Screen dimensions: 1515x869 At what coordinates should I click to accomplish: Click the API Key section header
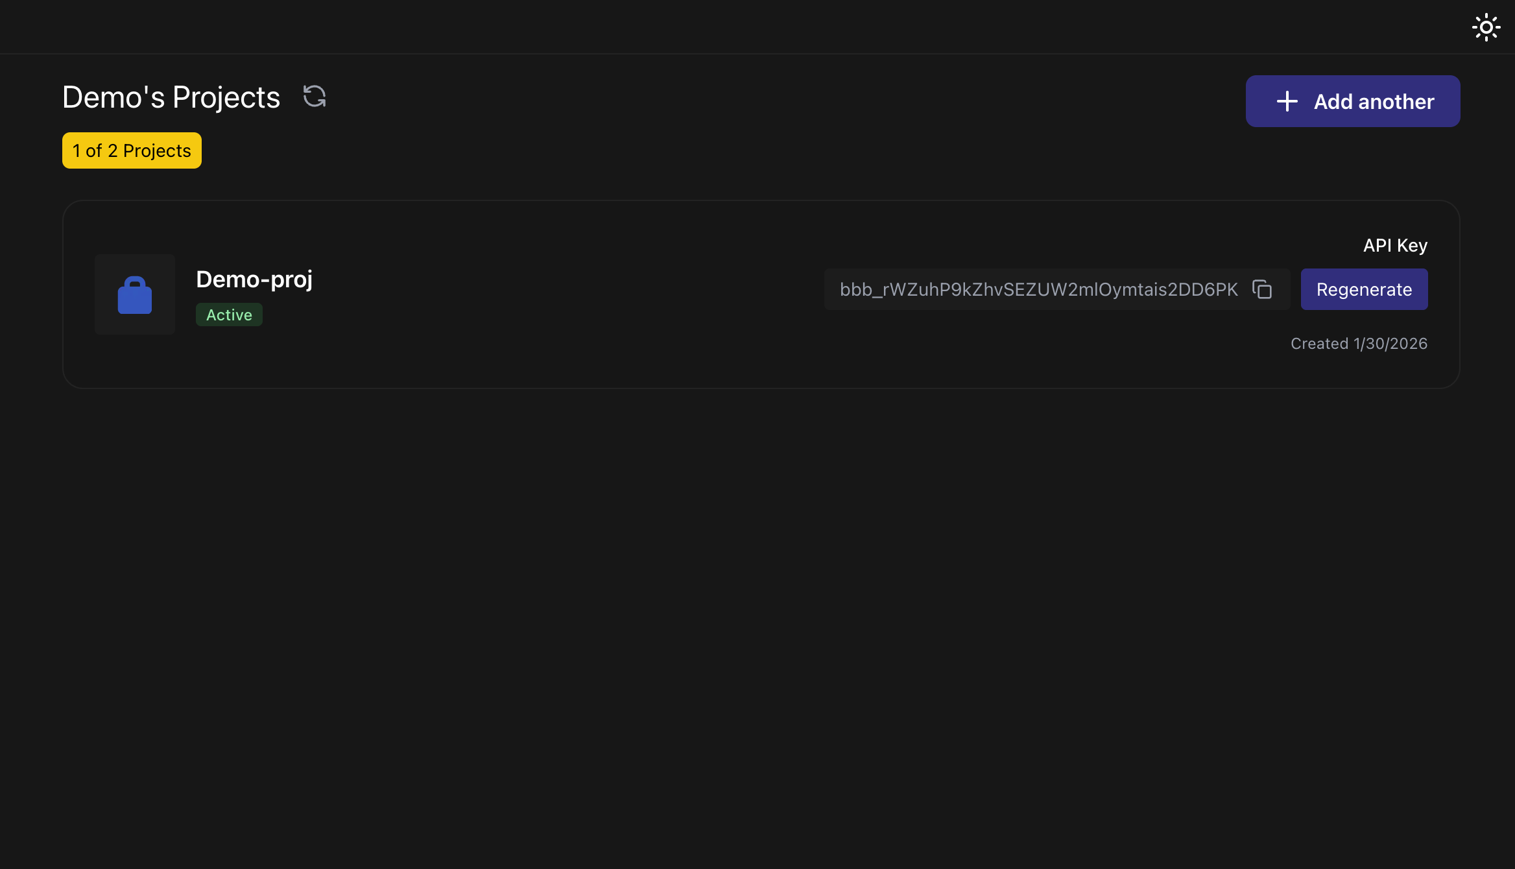click(x=1394, y=245)
